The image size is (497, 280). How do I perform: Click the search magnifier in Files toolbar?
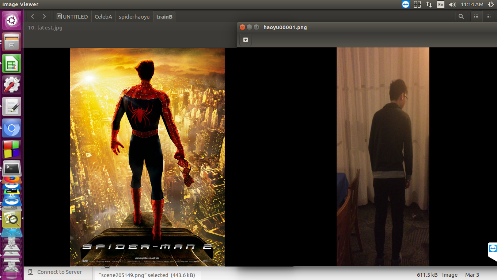461,16
